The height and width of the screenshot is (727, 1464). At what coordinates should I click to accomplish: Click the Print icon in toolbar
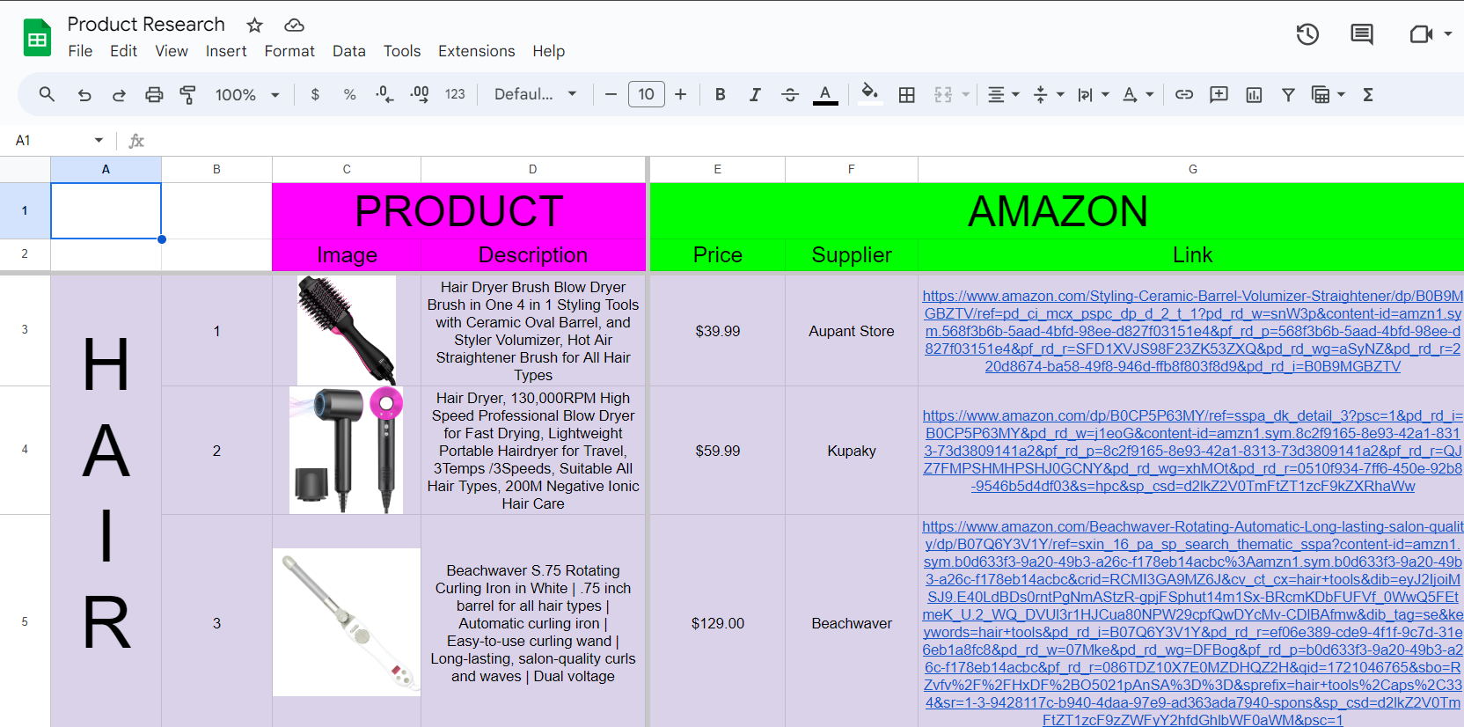154,95
